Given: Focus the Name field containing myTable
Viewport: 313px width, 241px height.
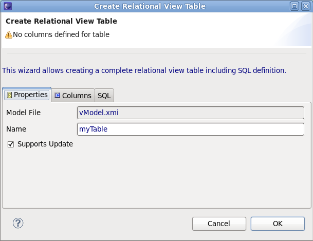Looking at the screenshot, I should coord(190,129).
